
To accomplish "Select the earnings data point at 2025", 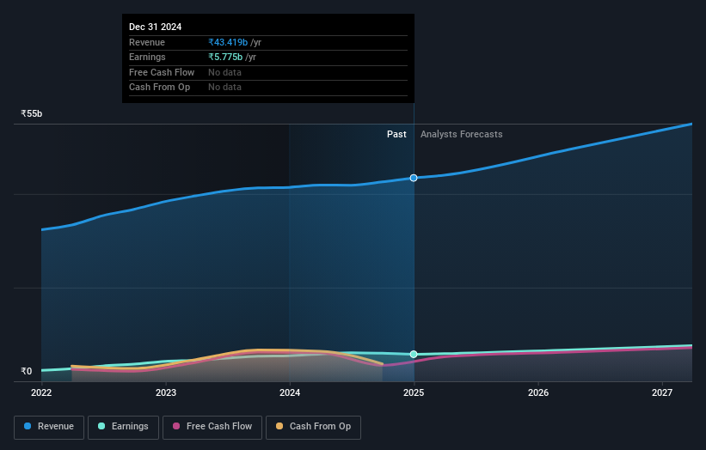I will 414,354.
